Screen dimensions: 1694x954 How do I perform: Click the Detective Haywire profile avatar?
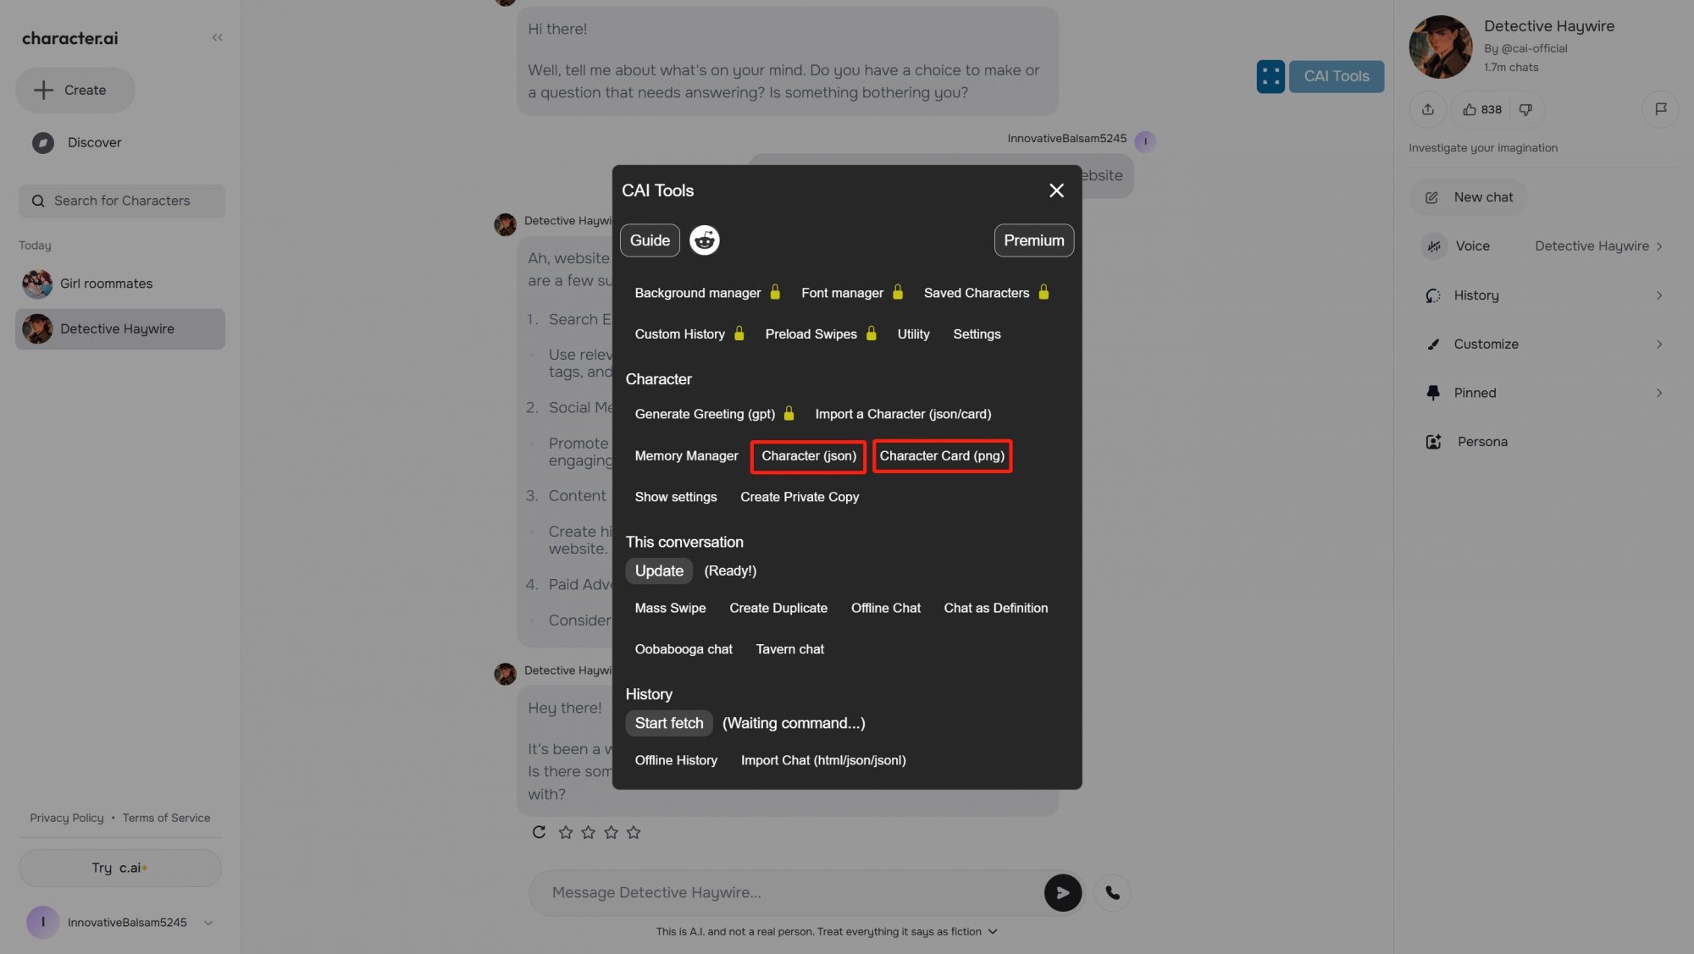tap(1440, 47)
